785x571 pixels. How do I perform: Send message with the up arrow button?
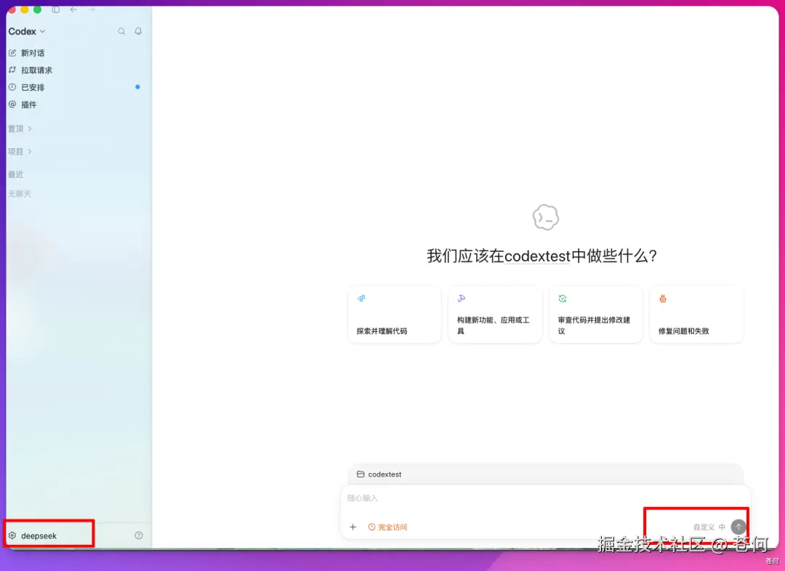(x=738, y=527)
